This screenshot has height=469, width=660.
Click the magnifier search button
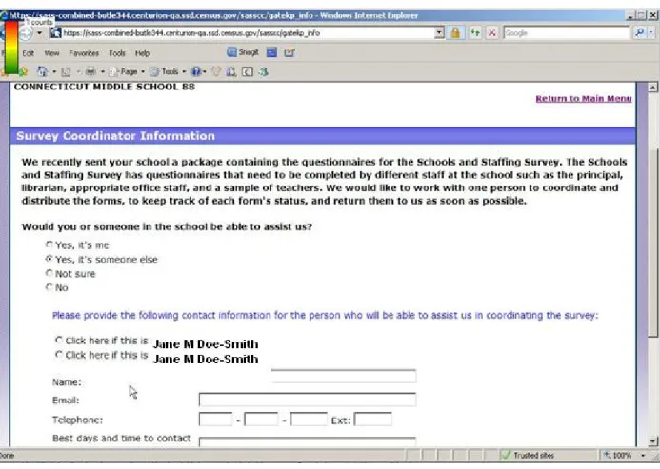[x=640, y=32]
